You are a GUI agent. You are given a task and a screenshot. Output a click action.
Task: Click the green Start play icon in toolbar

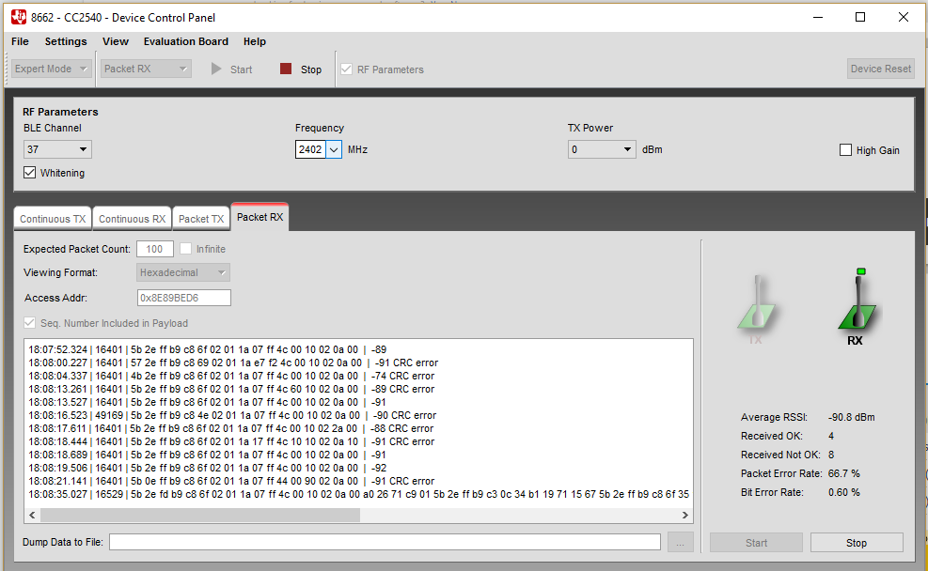(x=216, y=69)
